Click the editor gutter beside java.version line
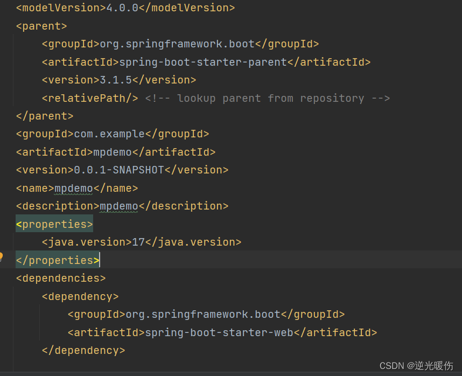Image resolution: width=462 pixels, height=376 pixels. point(6,242)
